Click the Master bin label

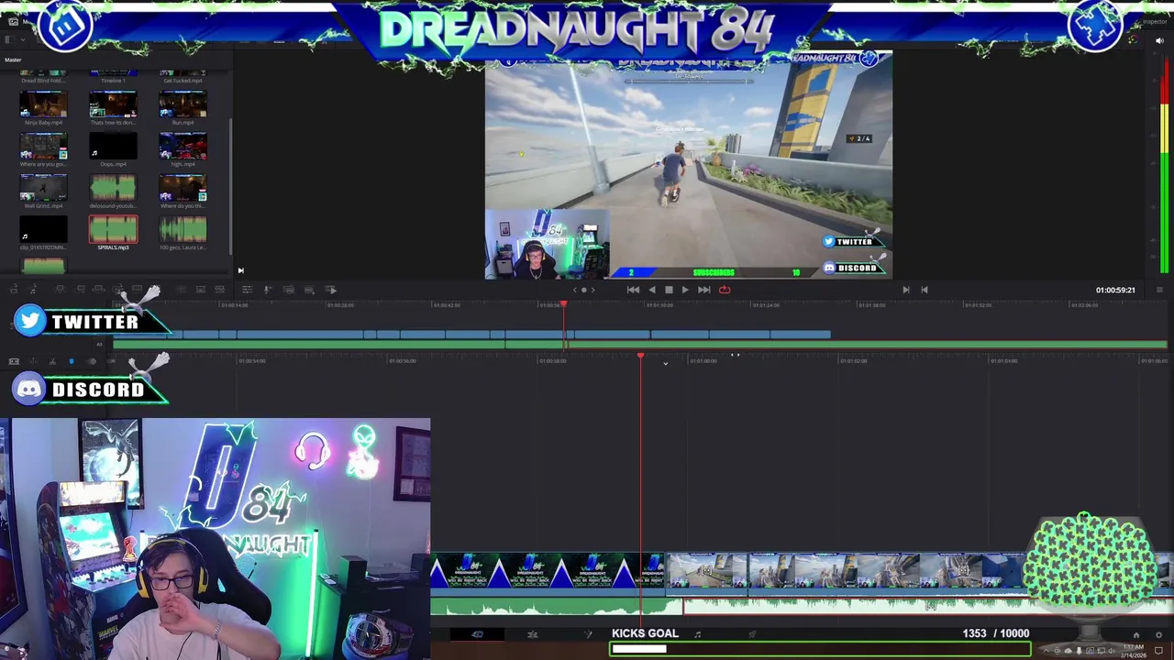(13, 60)
